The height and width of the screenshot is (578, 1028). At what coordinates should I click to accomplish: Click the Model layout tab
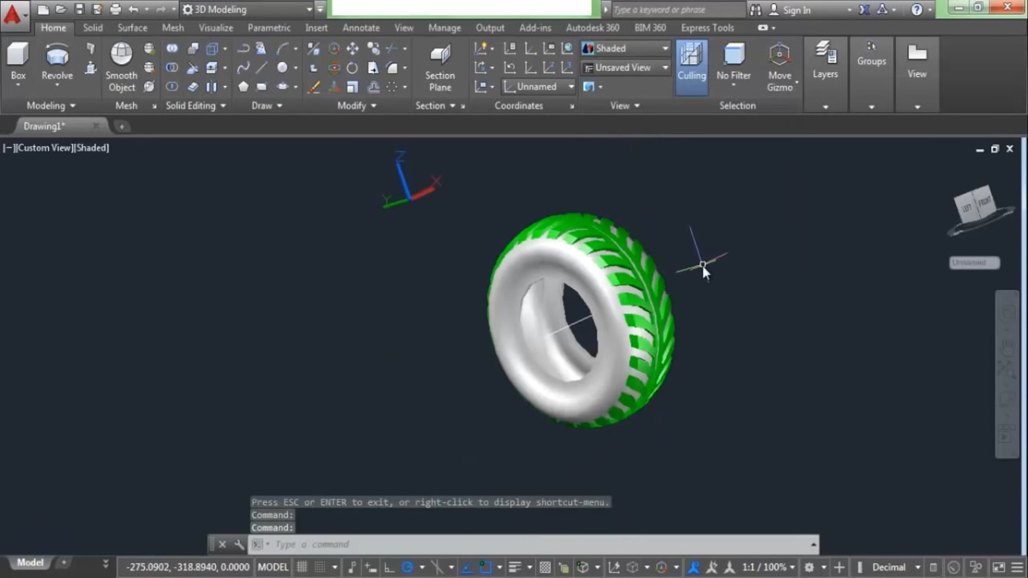point(30,562)
